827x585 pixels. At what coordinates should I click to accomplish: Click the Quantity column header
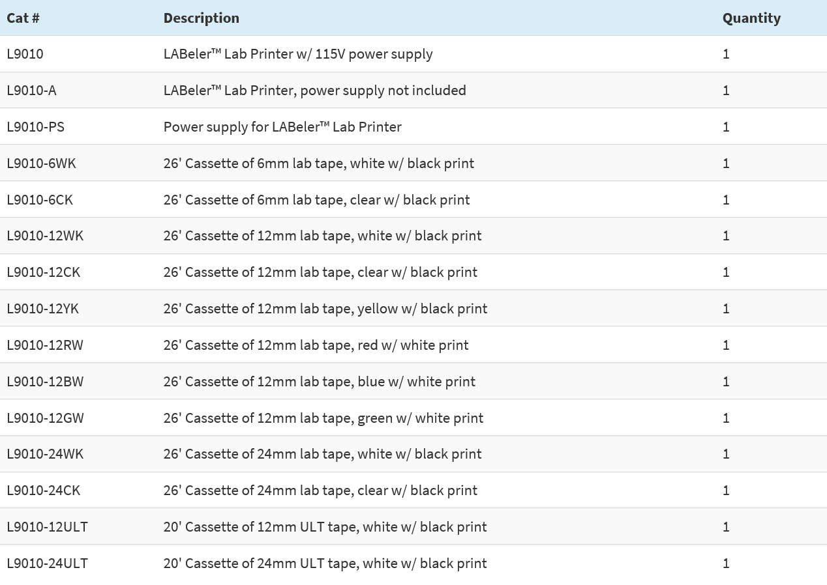[x=751, y=18]
